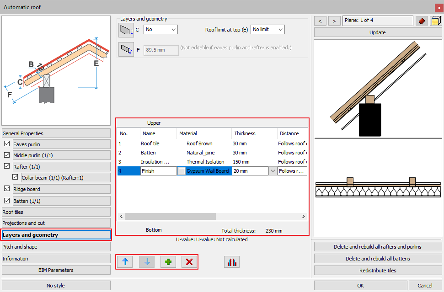Click the Gypsum Wall Board material swatch

pyautogui.click(x=182, y=171)
